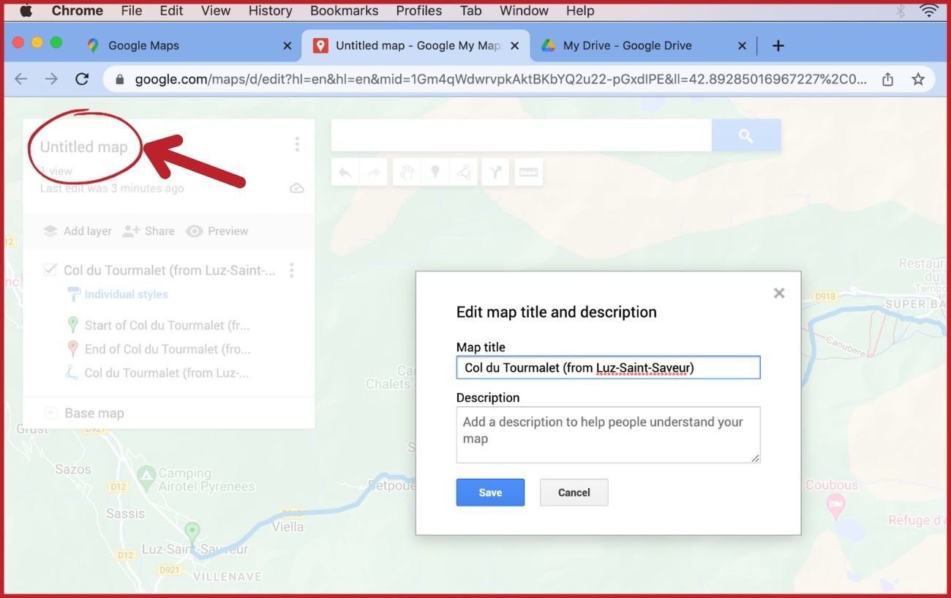Viewport: 951px width, 598px height.
Task: Open the Help menu
Action: tap(580, 10)
